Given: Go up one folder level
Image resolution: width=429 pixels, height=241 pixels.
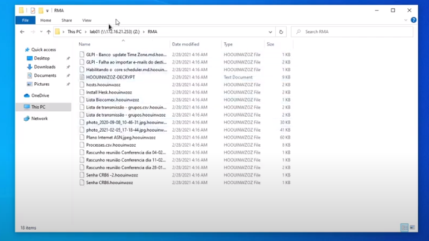Looking at the screenshot, I should (48, 32).
